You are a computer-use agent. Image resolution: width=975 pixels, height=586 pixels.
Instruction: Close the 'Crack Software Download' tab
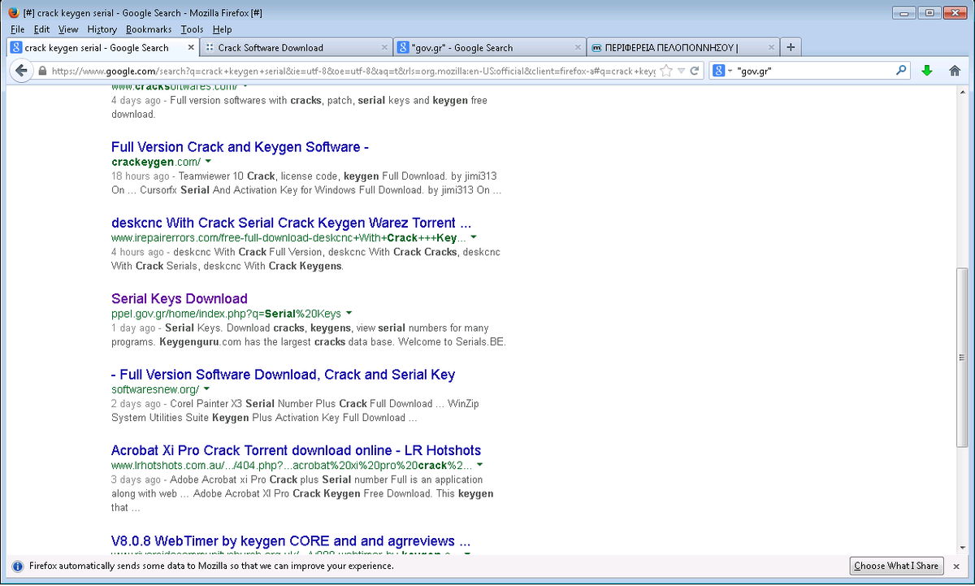384,48
